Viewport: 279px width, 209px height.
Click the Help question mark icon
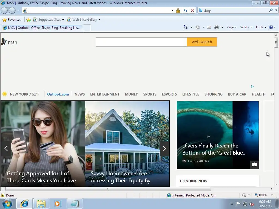271,27
